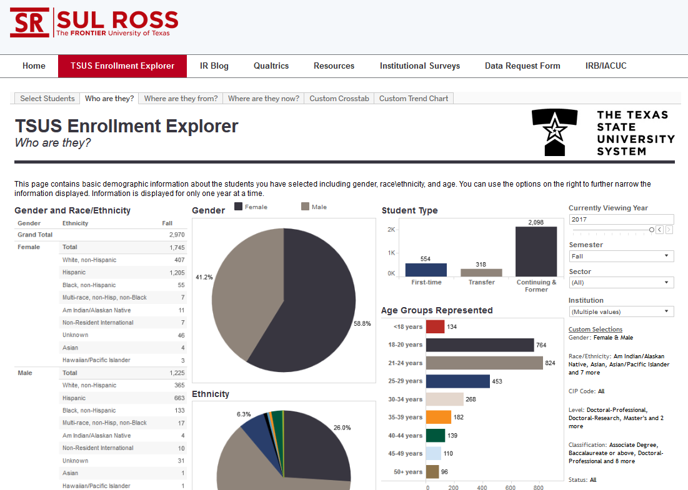Click the Currently Viewing Year field showing 2017
The image size is (688, 490).
coord(621,220)
